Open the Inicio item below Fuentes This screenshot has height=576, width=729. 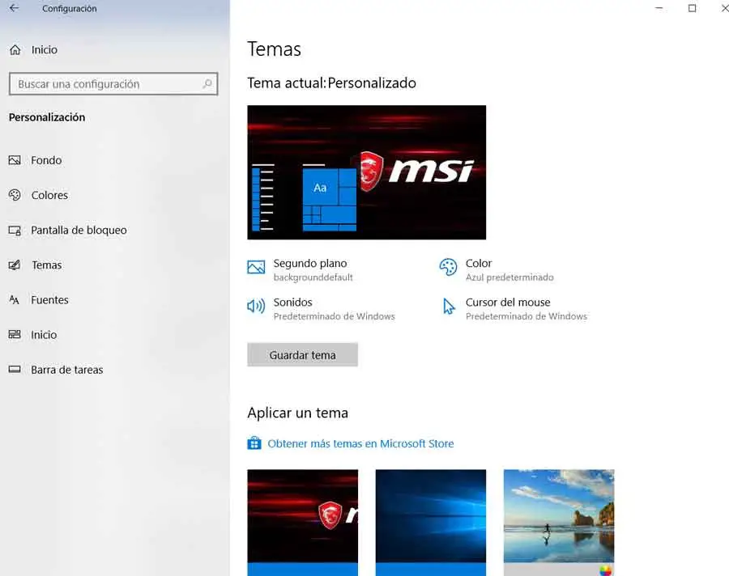tap(44, 335)
